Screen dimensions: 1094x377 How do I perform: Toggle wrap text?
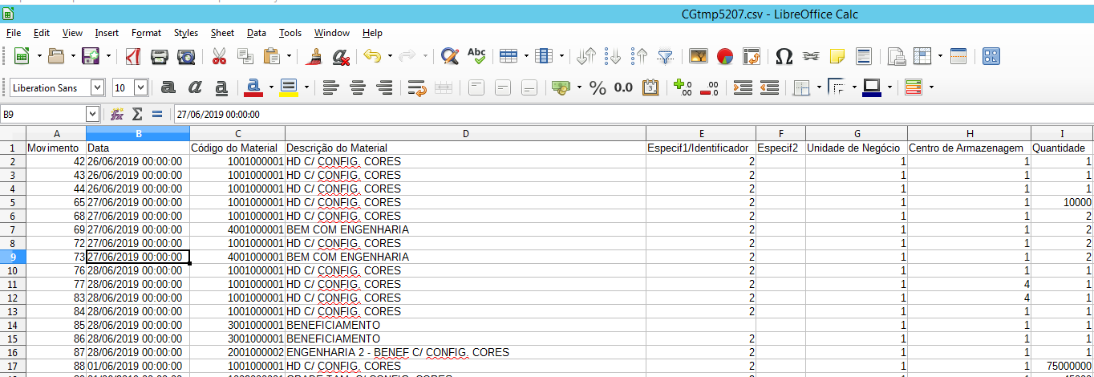click(416, 87)
